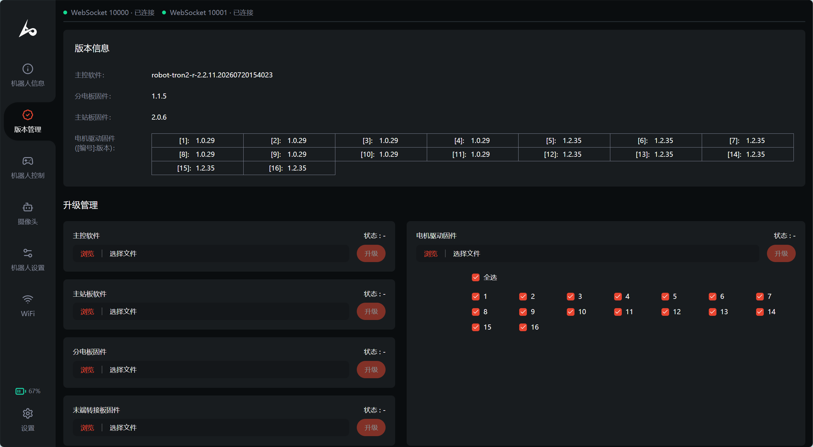Image resolution: width=813 pixels, height=447 pixels.
Task: Click the 电机驱动固件 选择文件 file field
Action: point(588,253)
